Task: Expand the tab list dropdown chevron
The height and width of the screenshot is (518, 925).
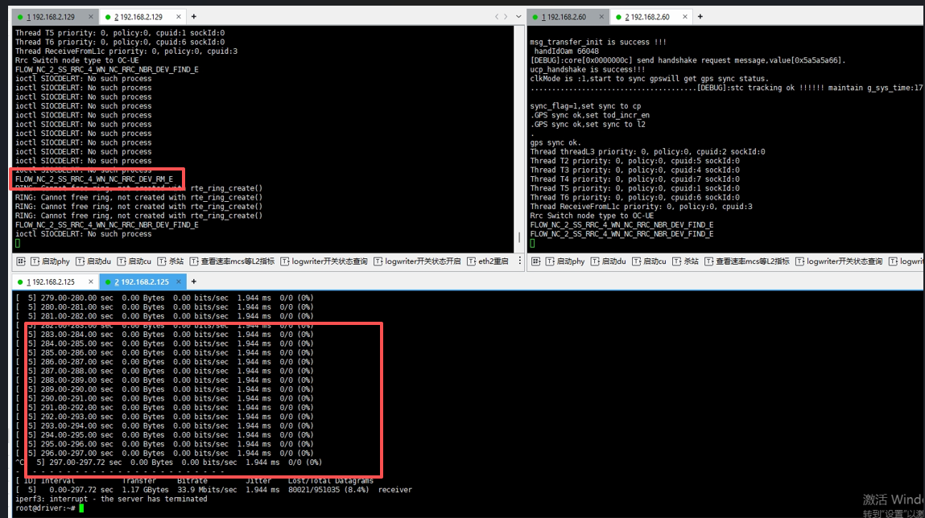Action: (x=516, y=16)
